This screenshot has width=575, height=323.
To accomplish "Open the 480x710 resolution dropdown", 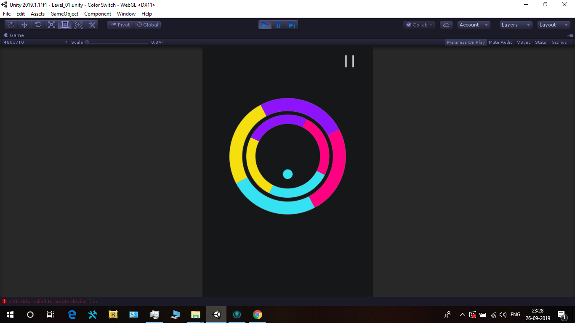I will [x=35, y=42].
